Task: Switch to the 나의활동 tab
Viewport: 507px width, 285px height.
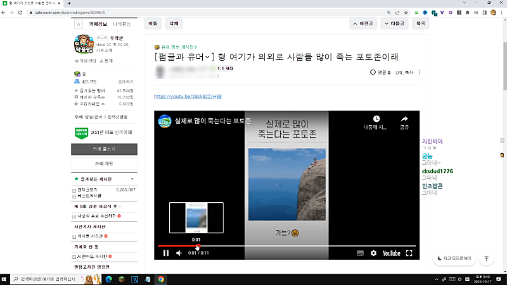Action: [x=122, y=24]
